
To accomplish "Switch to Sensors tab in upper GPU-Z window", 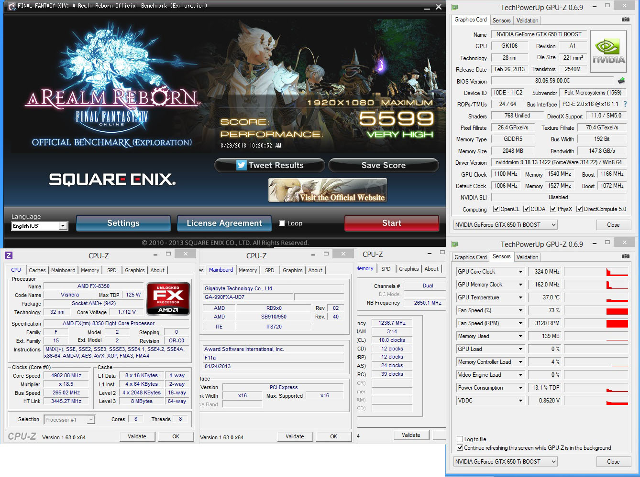I will pos(502,21).
